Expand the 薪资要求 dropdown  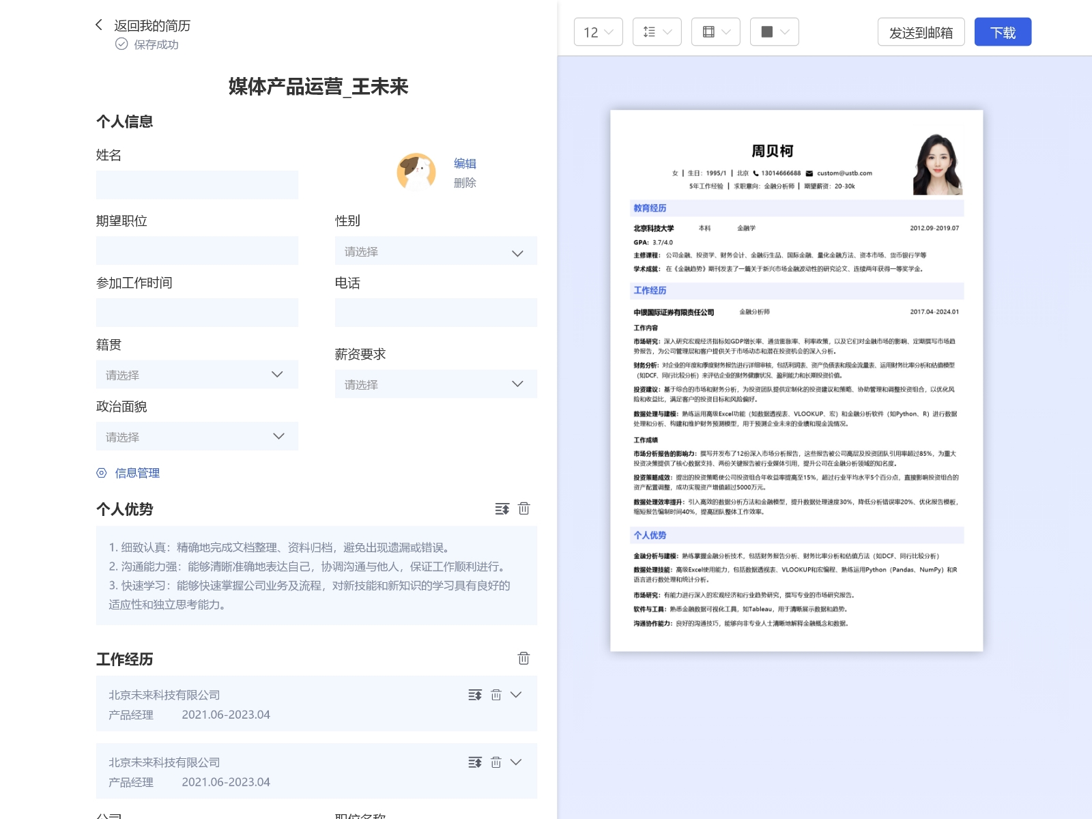tap(435, 384)
